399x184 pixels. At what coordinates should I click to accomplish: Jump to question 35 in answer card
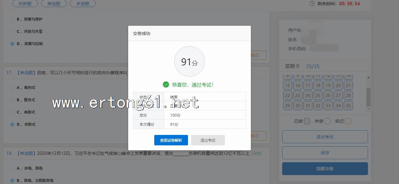(348, 106)
